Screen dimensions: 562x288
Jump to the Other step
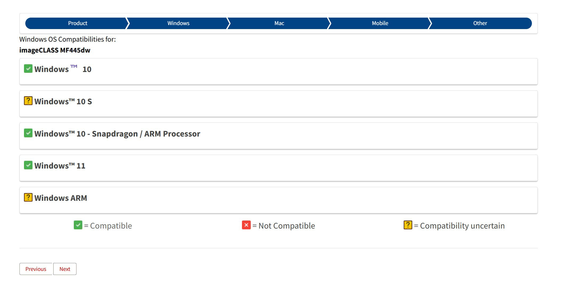point(480,23)
